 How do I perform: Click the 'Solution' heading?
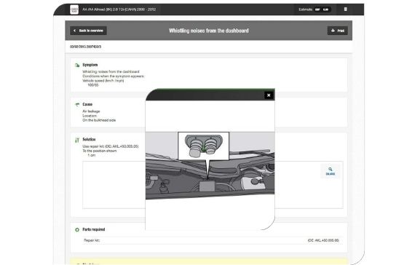point(89,140)
